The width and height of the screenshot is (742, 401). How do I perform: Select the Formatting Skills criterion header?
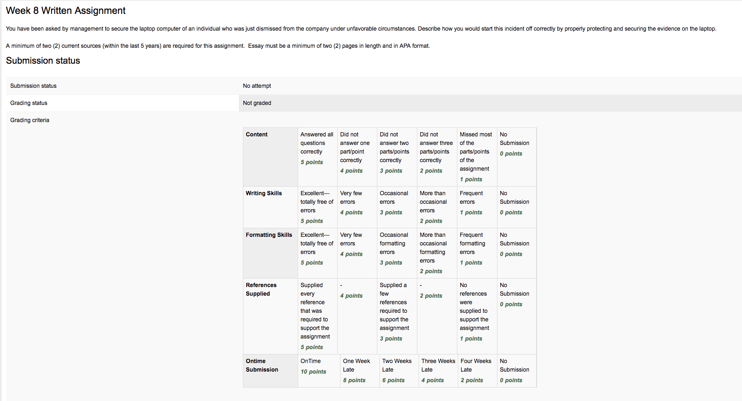[270, 254]
